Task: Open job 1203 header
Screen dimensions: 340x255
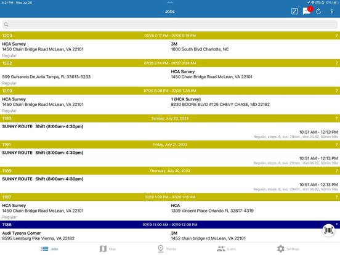Action: pyautogui.click(x=170, y=36)
